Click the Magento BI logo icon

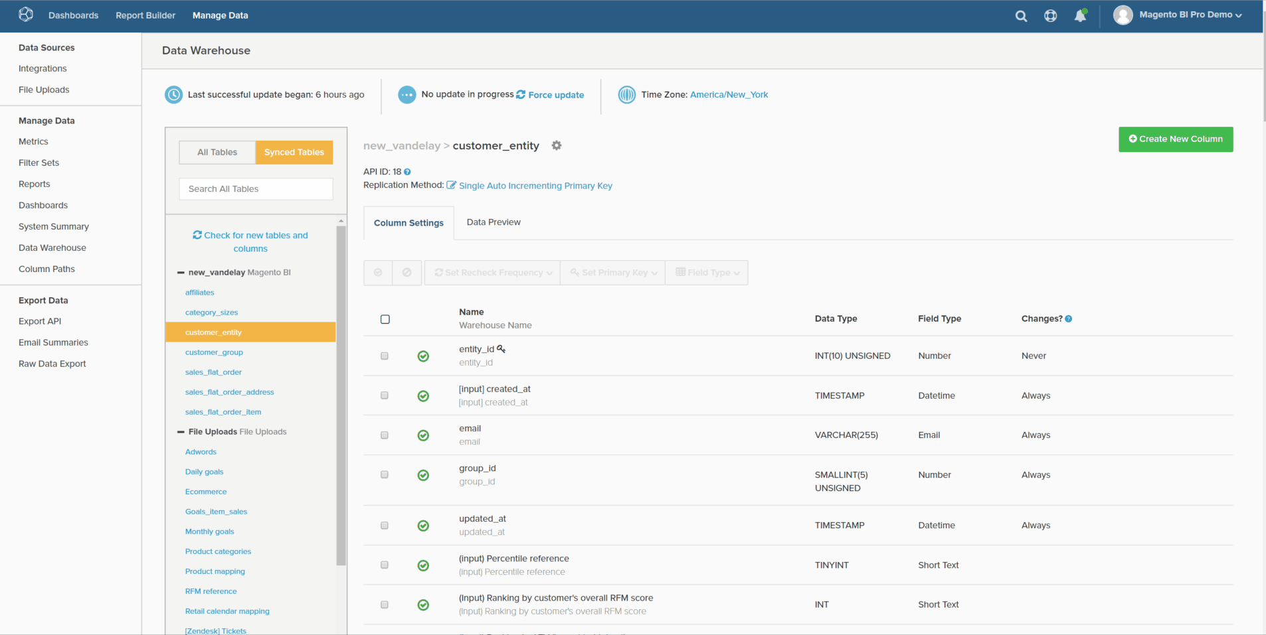(x=26, y=15)
